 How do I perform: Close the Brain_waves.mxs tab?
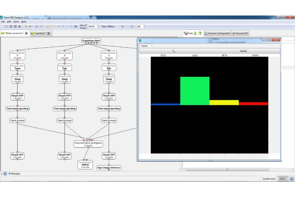[26, 33]
